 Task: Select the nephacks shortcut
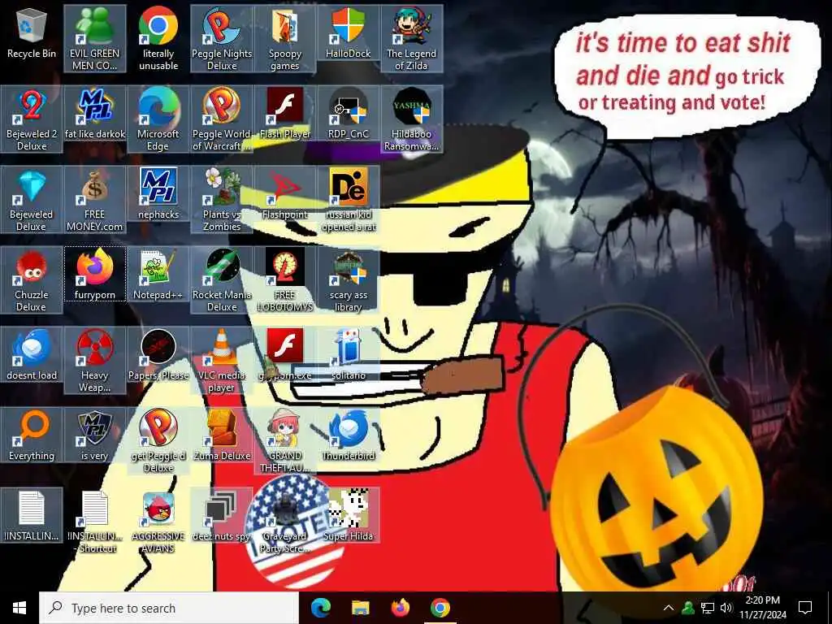click(158, 194)
